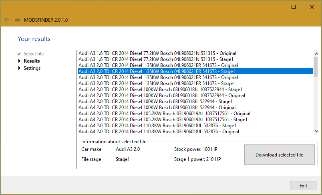This screenshot has width=322, height=195.
Task: Click the arrow marker next to Settings
Action: 19,68
